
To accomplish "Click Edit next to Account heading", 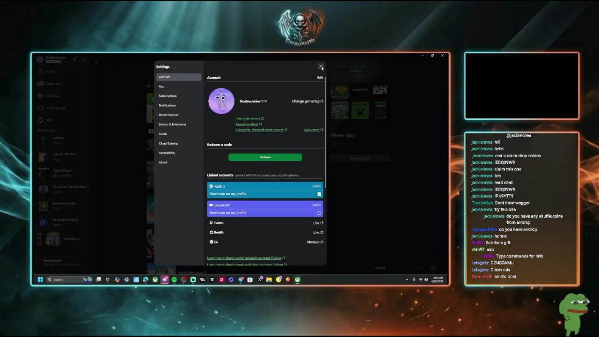I will 320,78.
